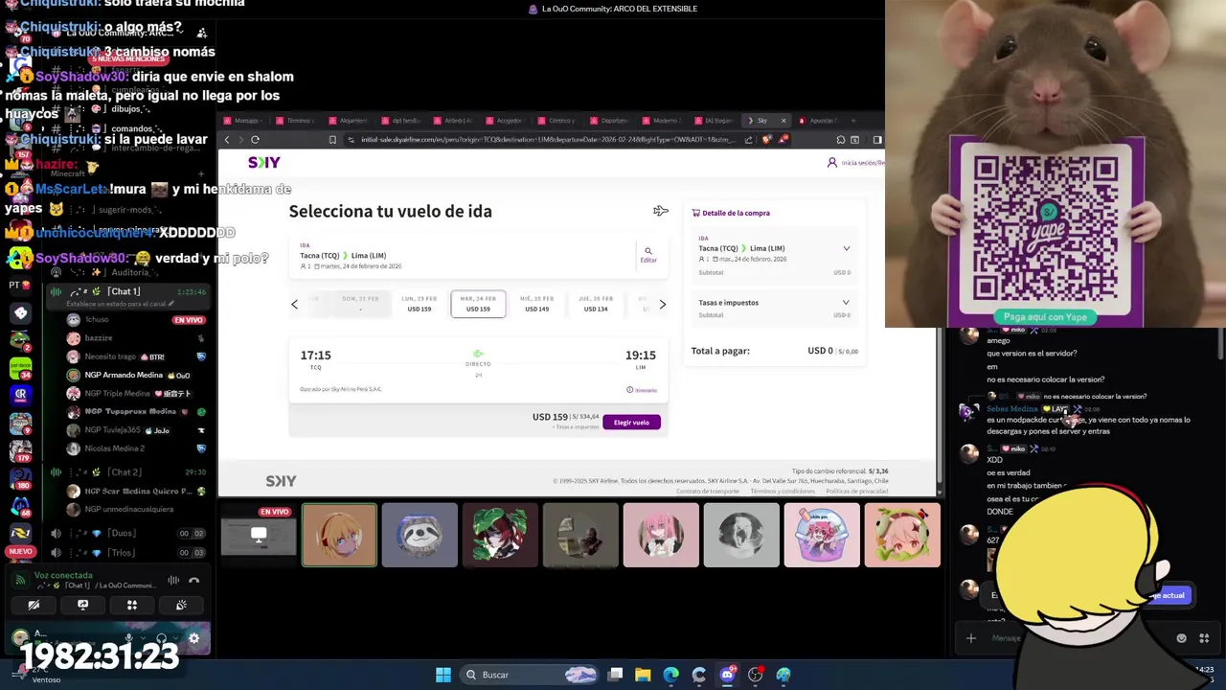
Task: Select the sloth avatar participant tile
Action: click(420, 535)
